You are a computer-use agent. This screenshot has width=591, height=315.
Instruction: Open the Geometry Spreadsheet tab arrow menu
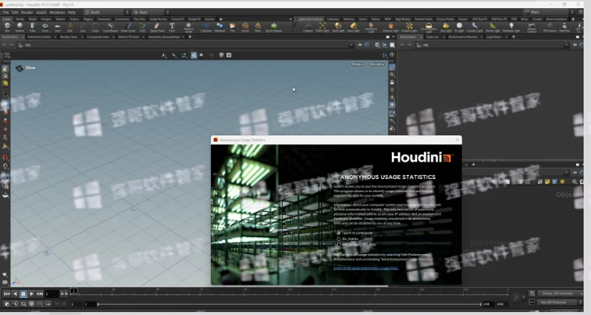point(183,37)
